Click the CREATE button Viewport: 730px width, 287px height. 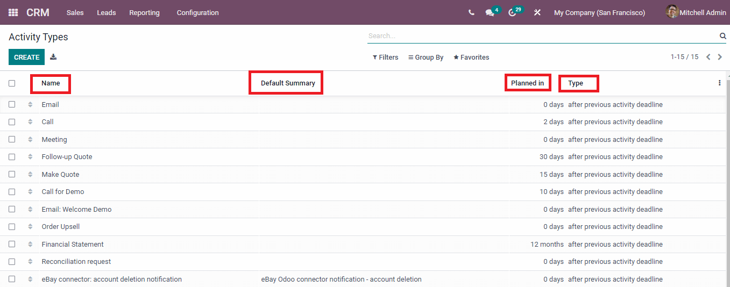(26, 57)
